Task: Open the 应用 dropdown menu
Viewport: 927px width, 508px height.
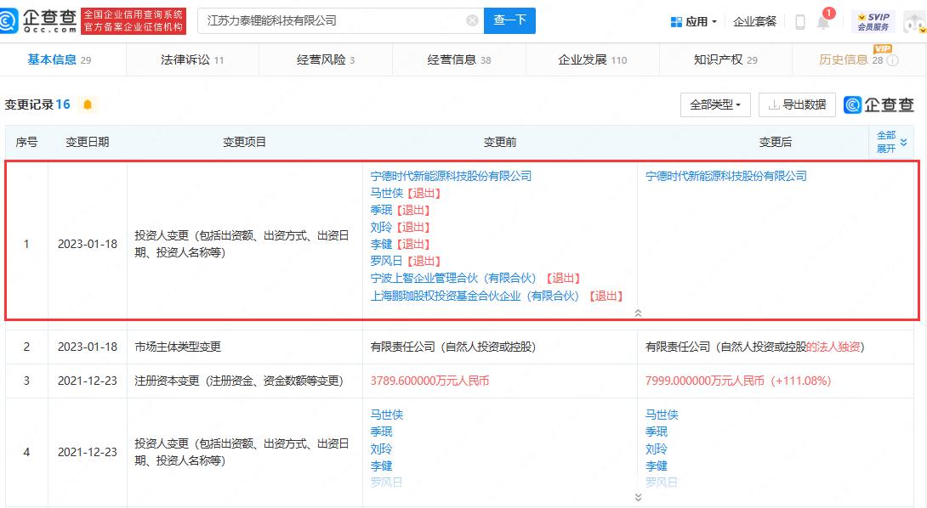Action: pyautogui.click(x=694, y=22)
